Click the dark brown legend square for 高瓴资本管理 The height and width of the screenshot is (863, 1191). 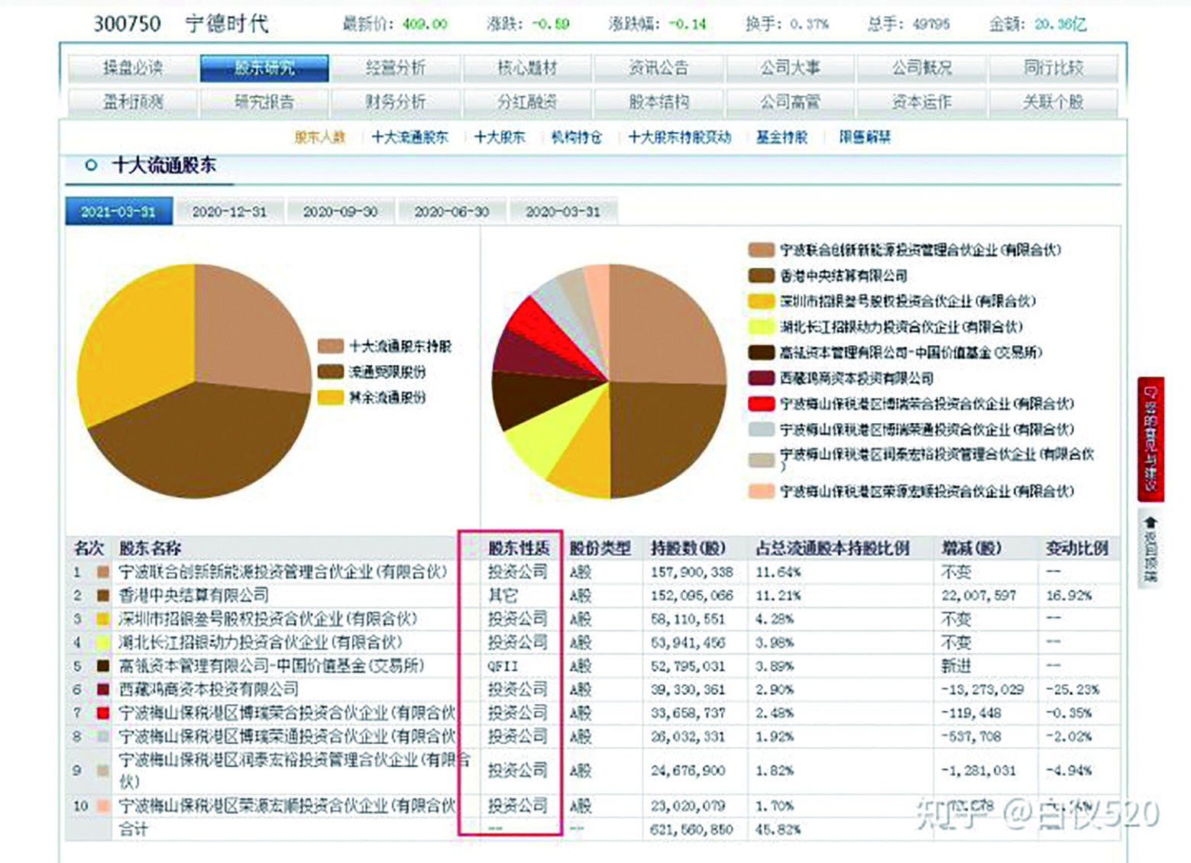point(760,354)
